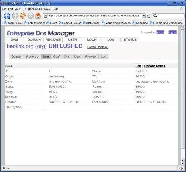This screenshot has width=186, height=172.
Task: Click the created timestamp 2006-10-05 10:22:19.0
Action: coord(64,102)
